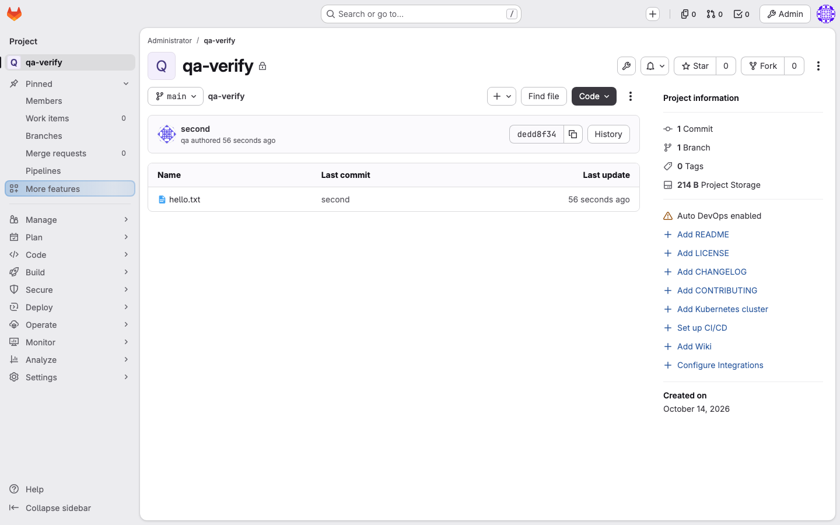Screen dimensions: 840x525
Task: Expand the Secure sidebar menu
Action: click(70, 290)
